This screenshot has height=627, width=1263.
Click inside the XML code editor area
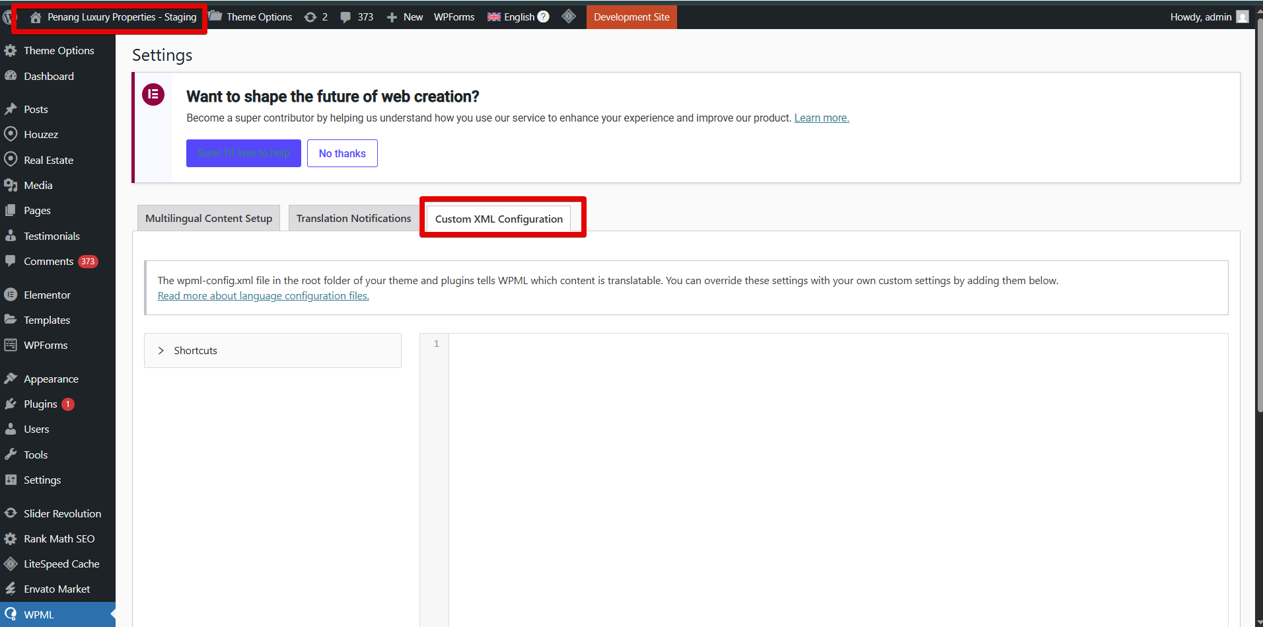838,480
